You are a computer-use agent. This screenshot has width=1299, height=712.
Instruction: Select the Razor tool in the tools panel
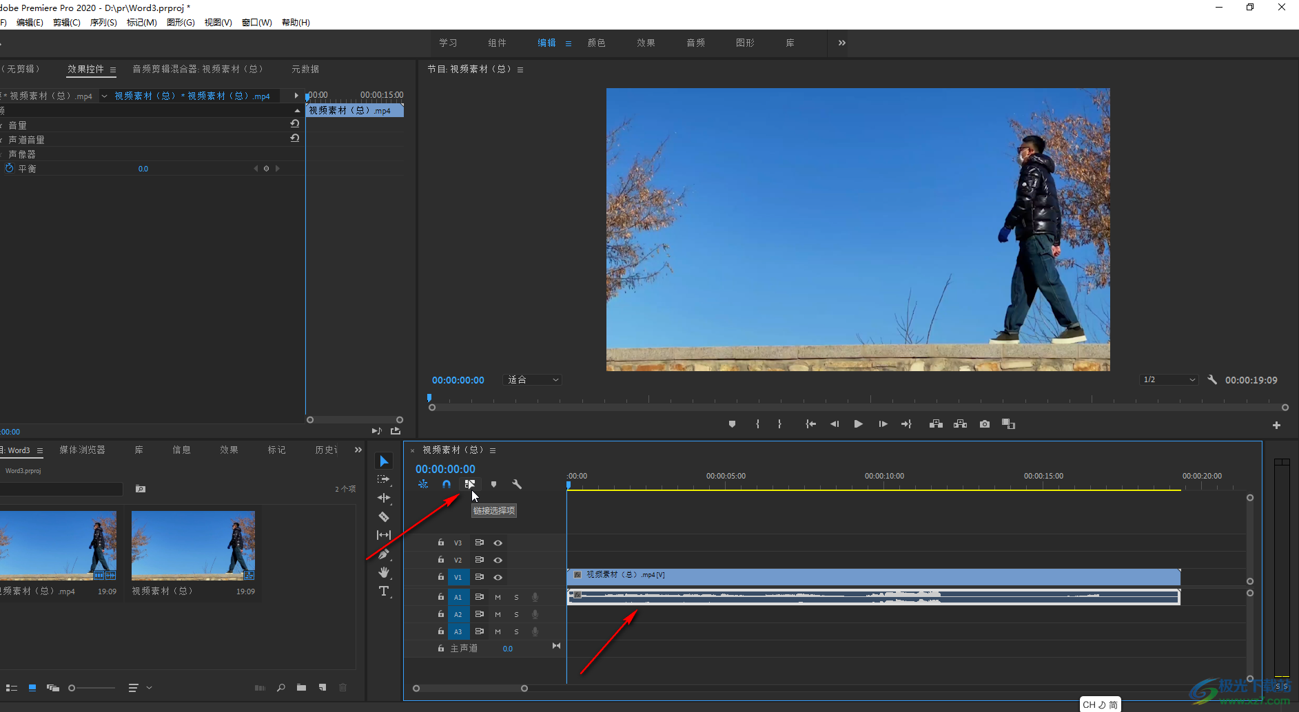(x=384, y=516)
